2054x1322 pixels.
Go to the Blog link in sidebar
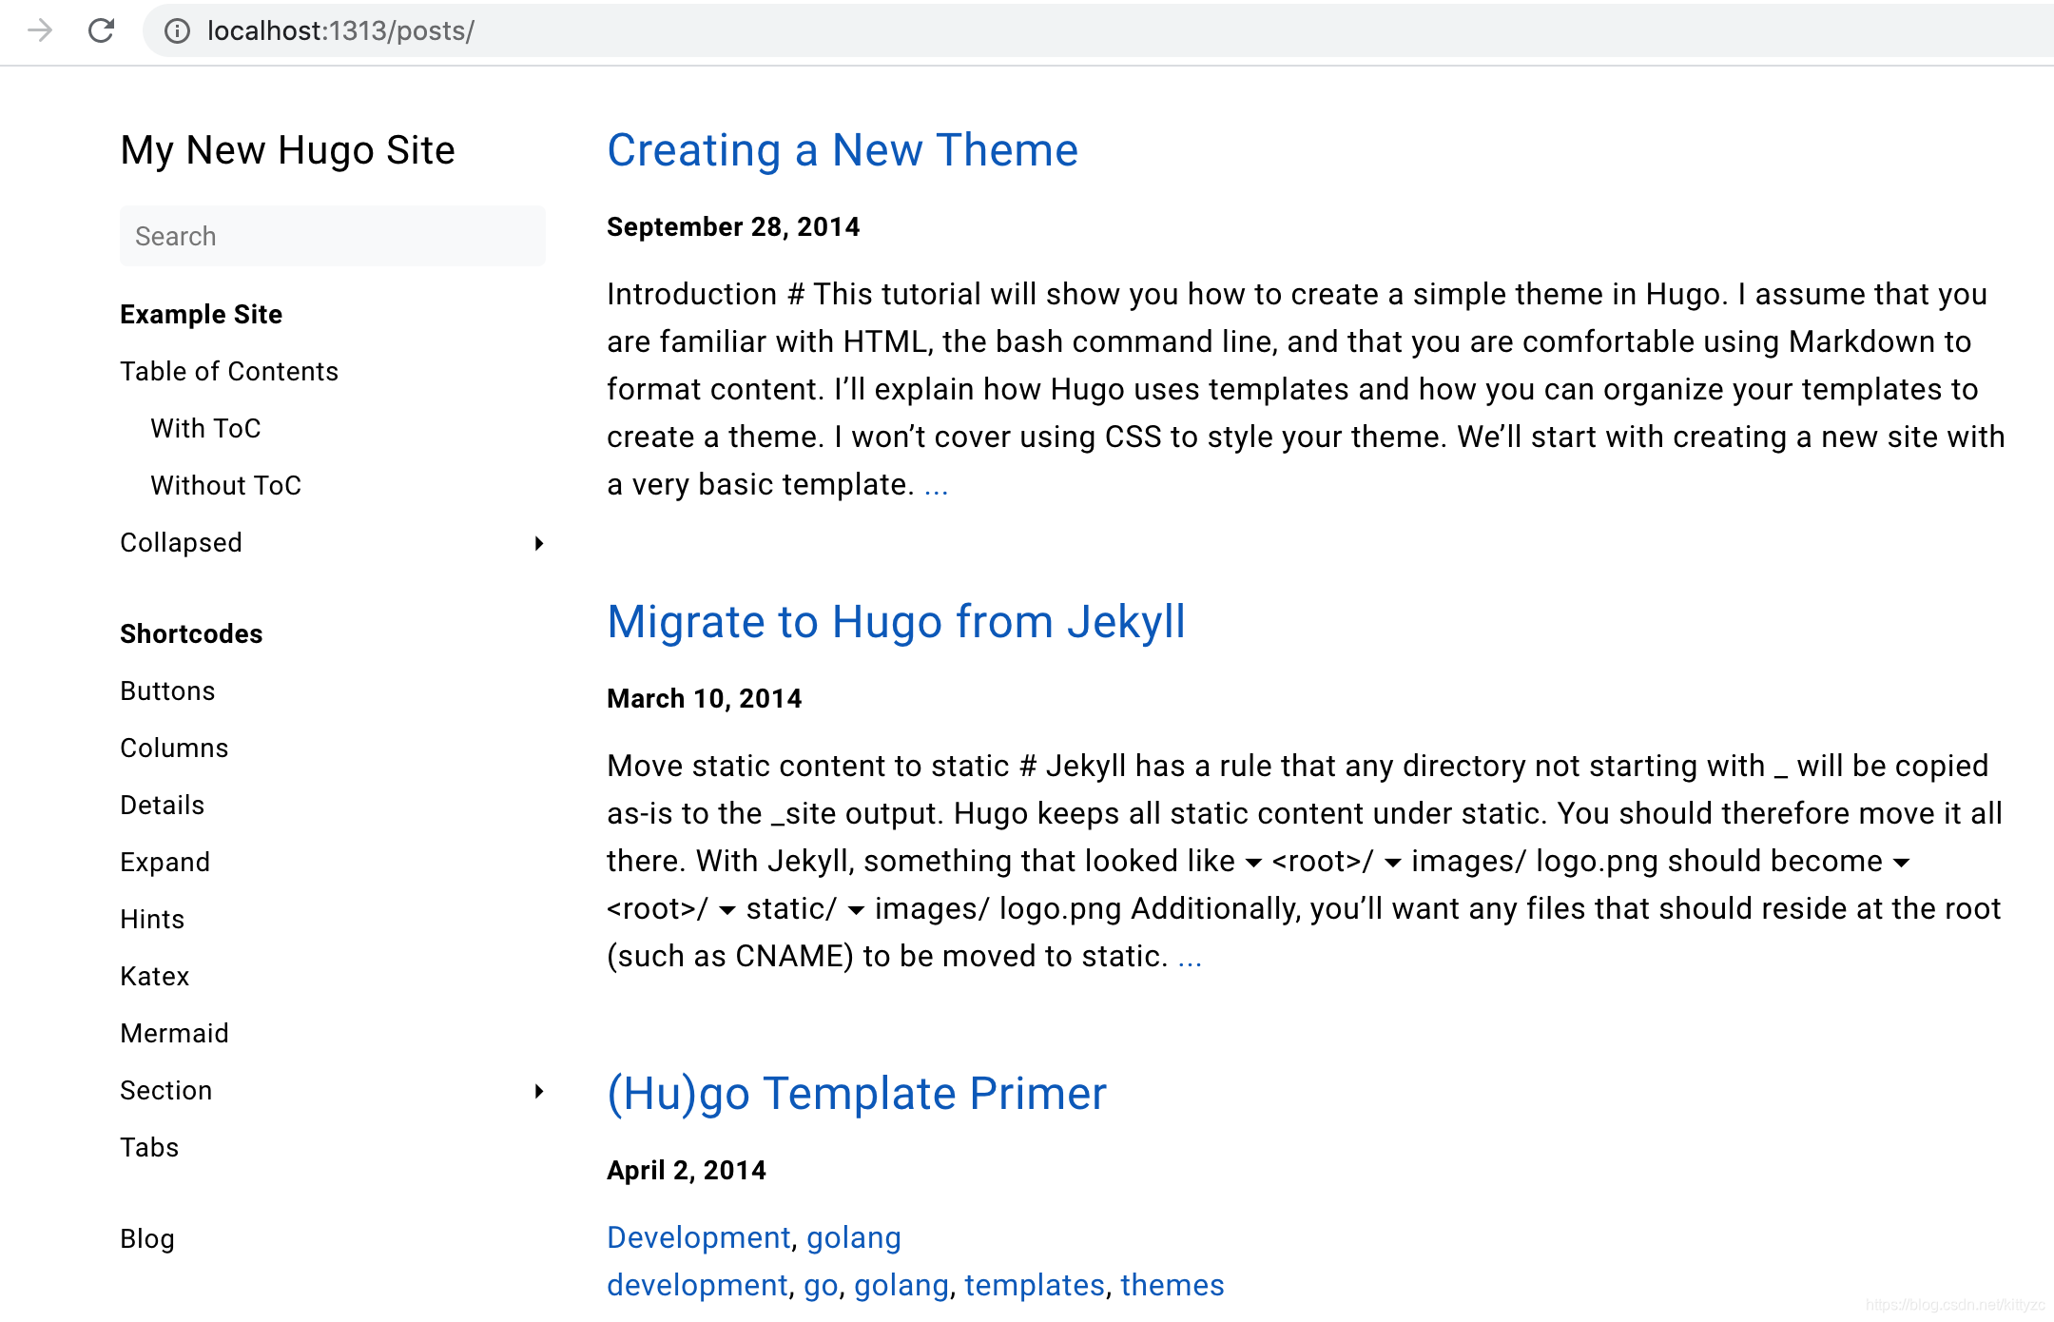pos(147,1238)
